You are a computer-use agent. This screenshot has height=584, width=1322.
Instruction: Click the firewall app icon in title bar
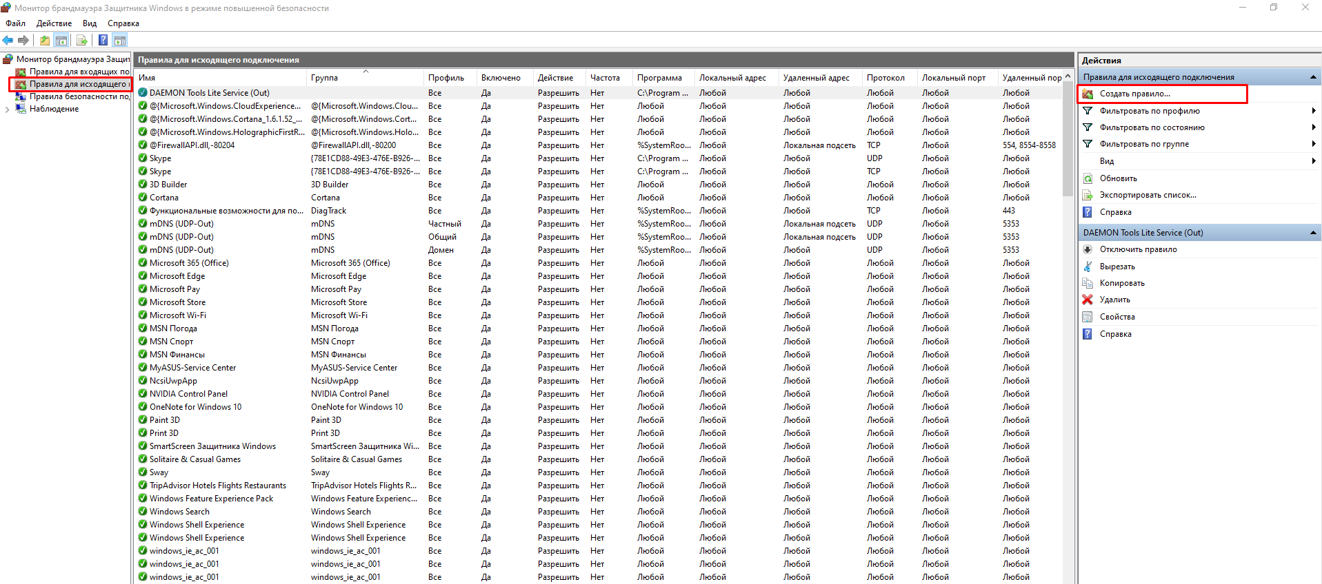[6, 8]
